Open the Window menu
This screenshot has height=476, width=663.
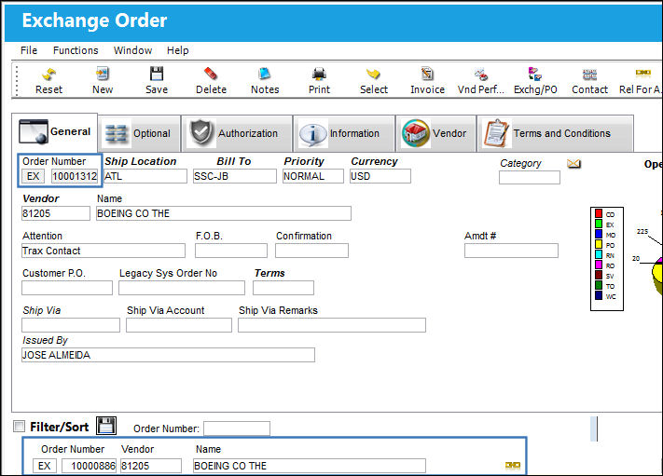pos(132,50)
